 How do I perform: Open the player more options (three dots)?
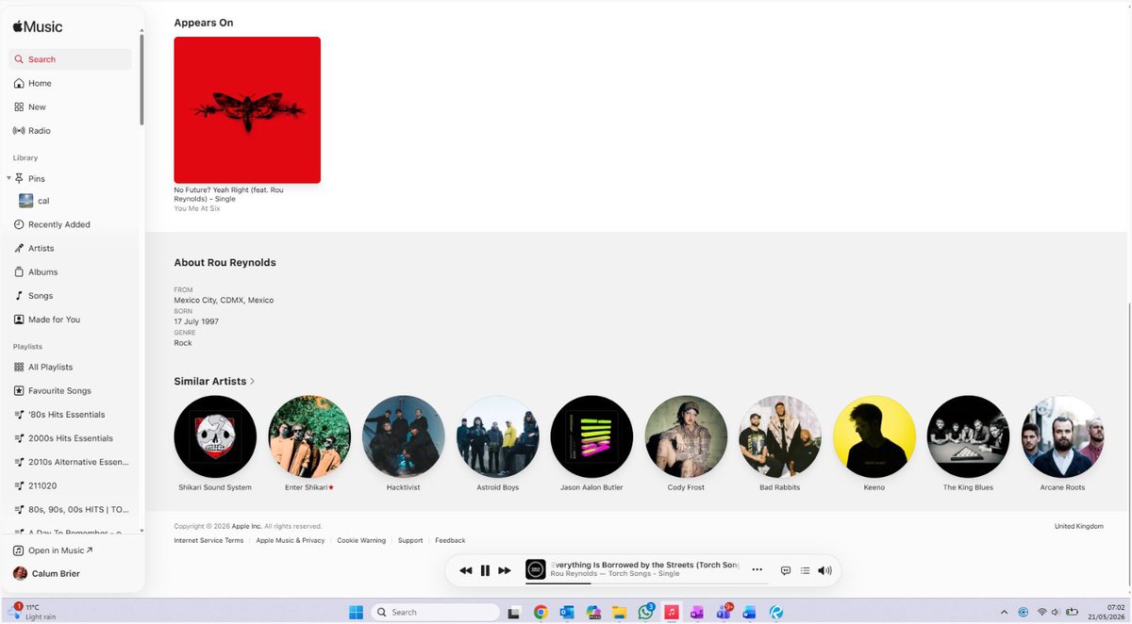[757, 570]
